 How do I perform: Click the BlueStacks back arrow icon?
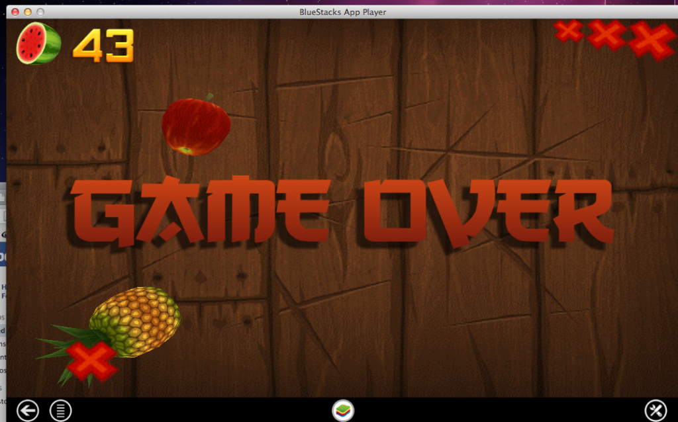28,410
